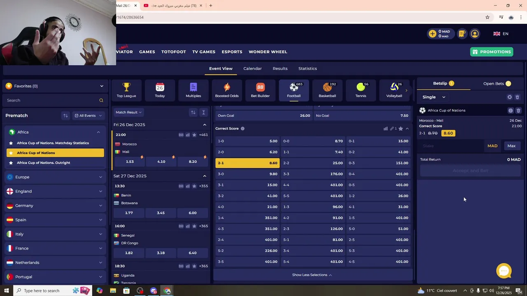The width and height of the screenshot is (527, 296).
Task: Toggle star for Matchday Statistics
Action: pos(11,143)
